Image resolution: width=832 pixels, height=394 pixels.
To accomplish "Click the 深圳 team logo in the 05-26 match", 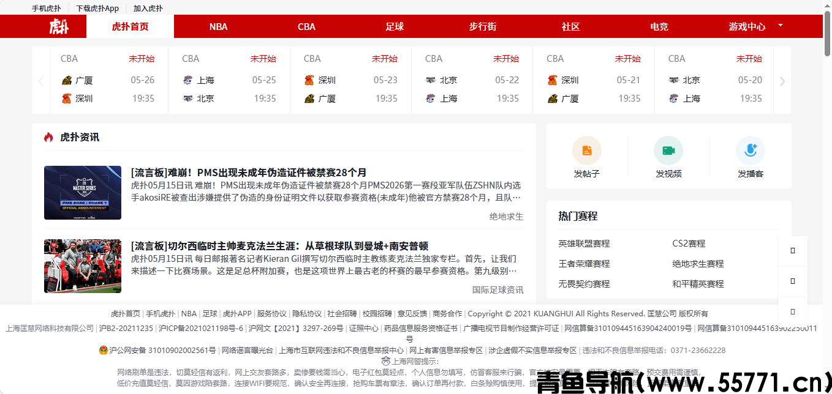I will (x=67, y=98).
